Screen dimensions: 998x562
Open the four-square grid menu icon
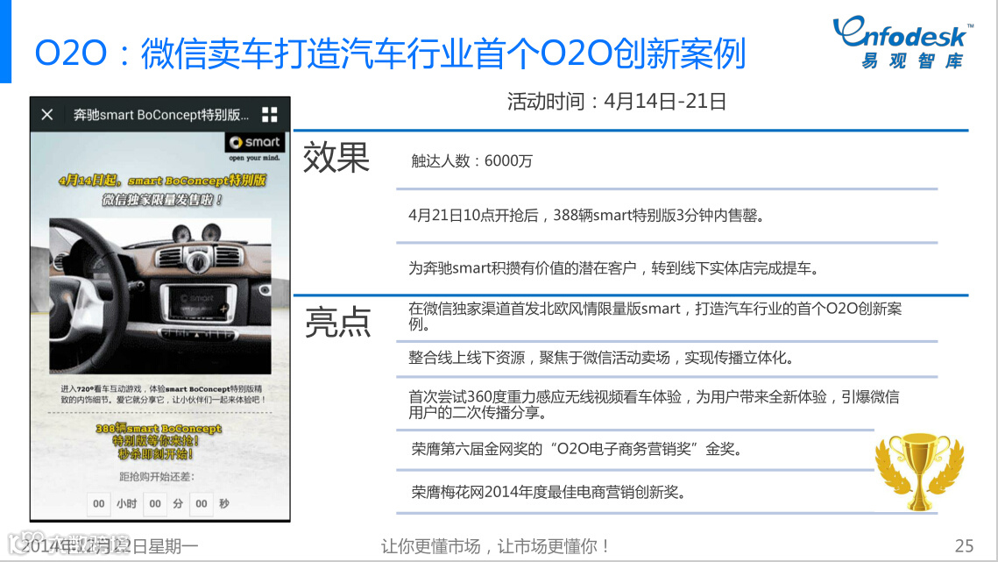tap(270, 115)
